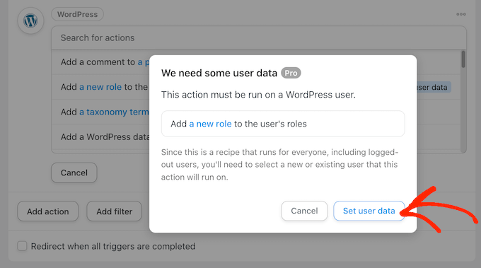The height and width of the screenshot is (268, 481).
Task: Click 'a new role' link in background list
Action: [x=100, y=87]
